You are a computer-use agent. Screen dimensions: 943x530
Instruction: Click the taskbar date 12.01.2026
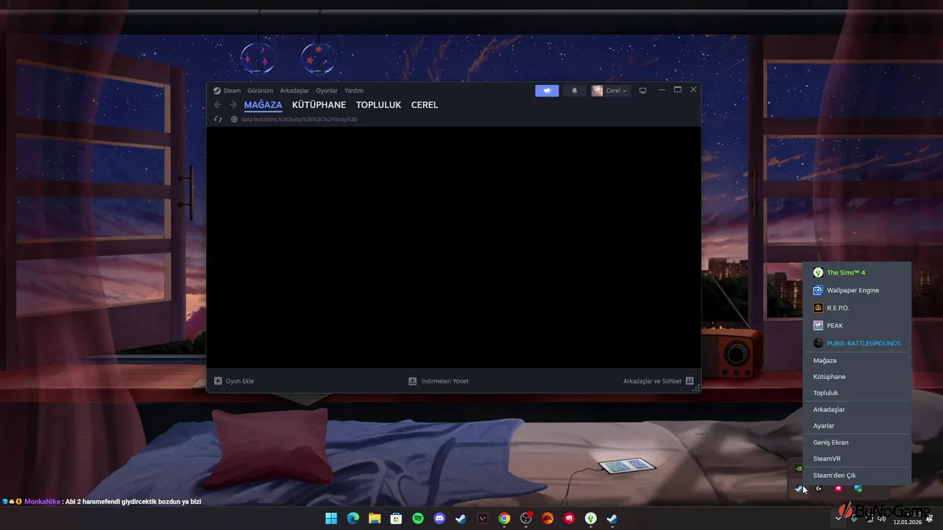908,522
